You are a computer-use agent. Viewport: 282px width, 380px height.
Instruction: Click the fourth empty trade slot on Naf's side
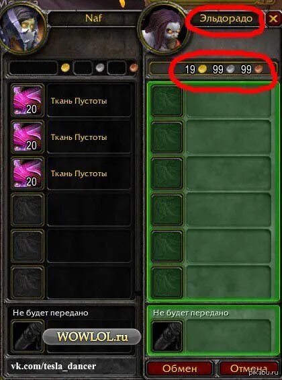coord(28,210)
